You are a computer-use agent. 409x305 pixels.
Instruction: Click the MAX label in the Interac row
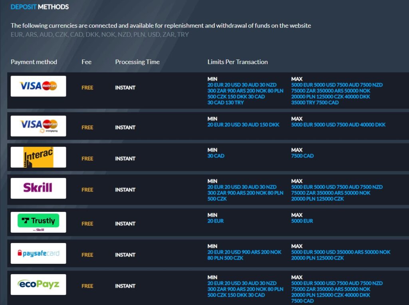pos(297,150)
